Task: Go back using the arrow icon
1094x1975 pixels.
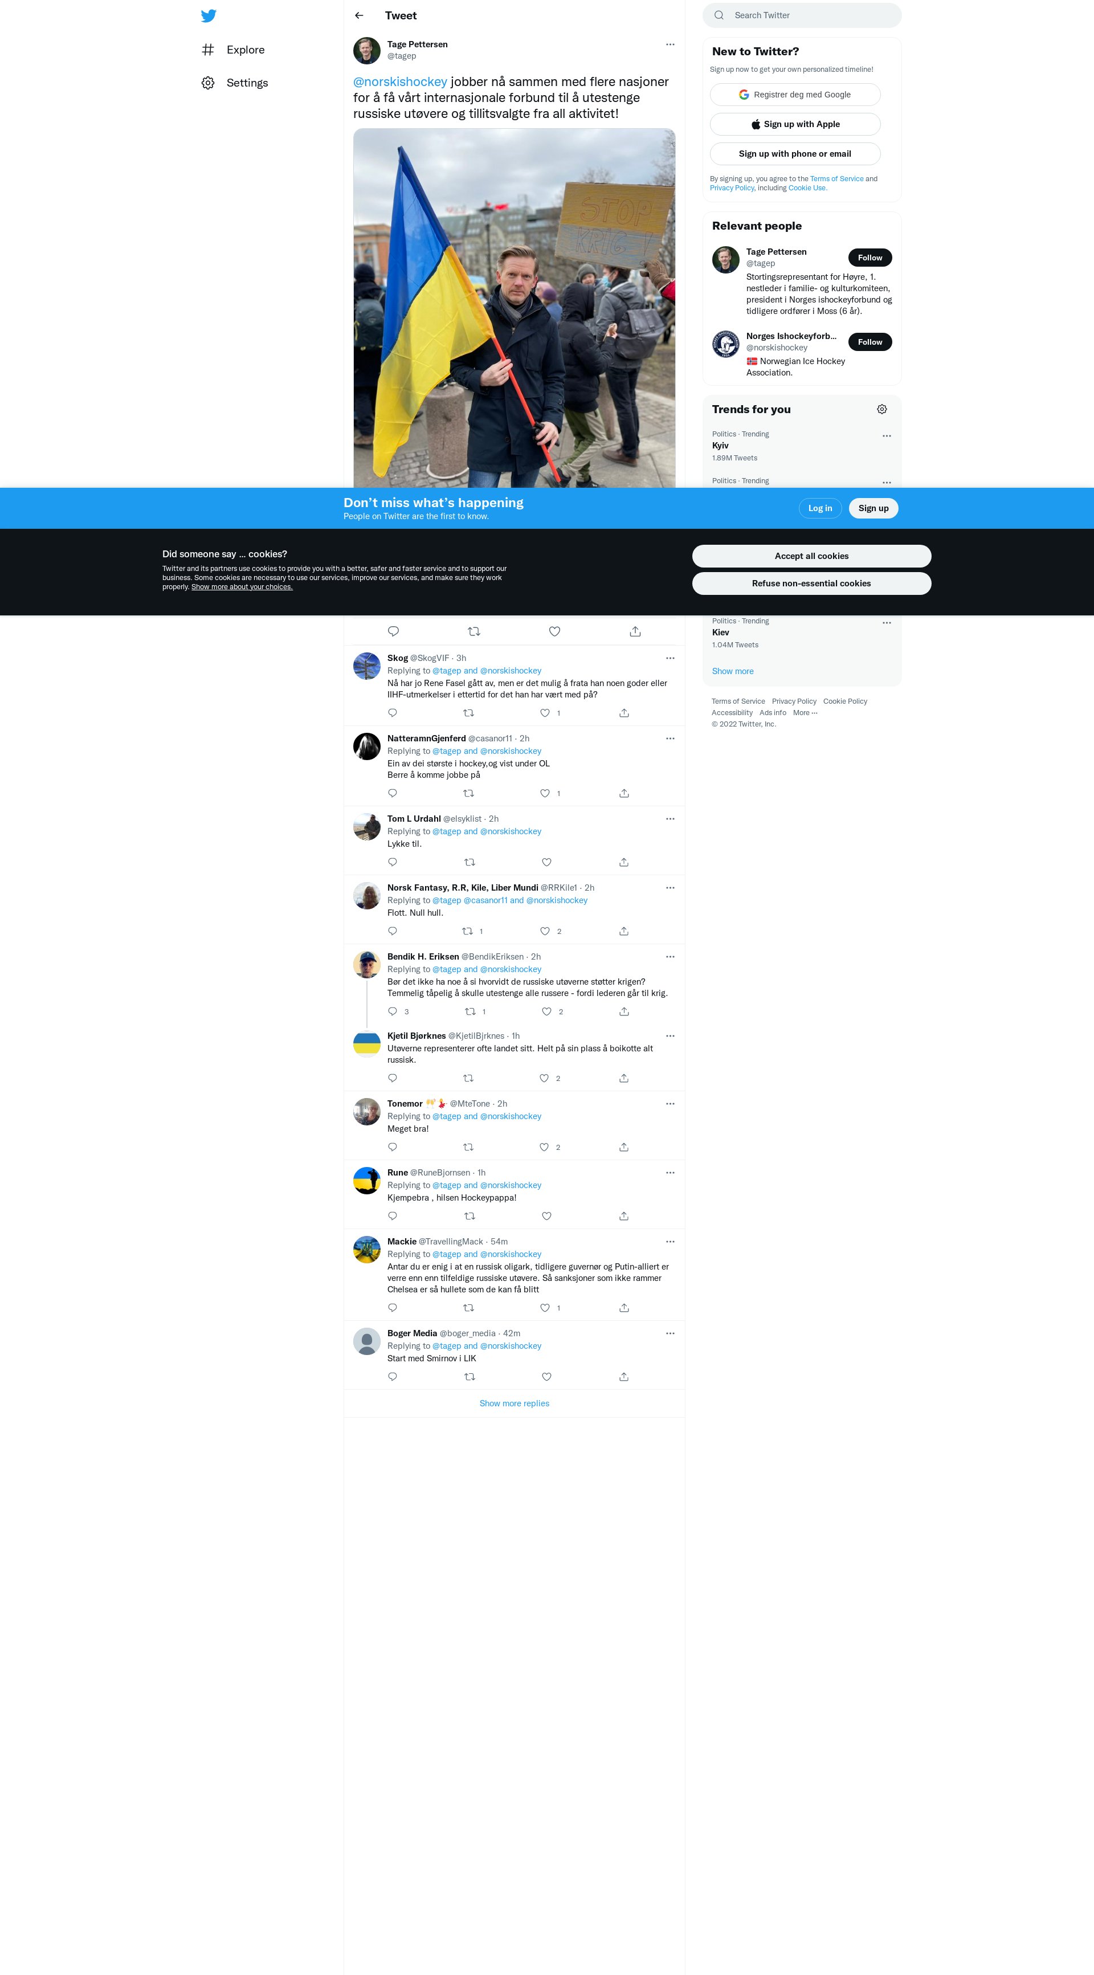Action: pos(359,15)
